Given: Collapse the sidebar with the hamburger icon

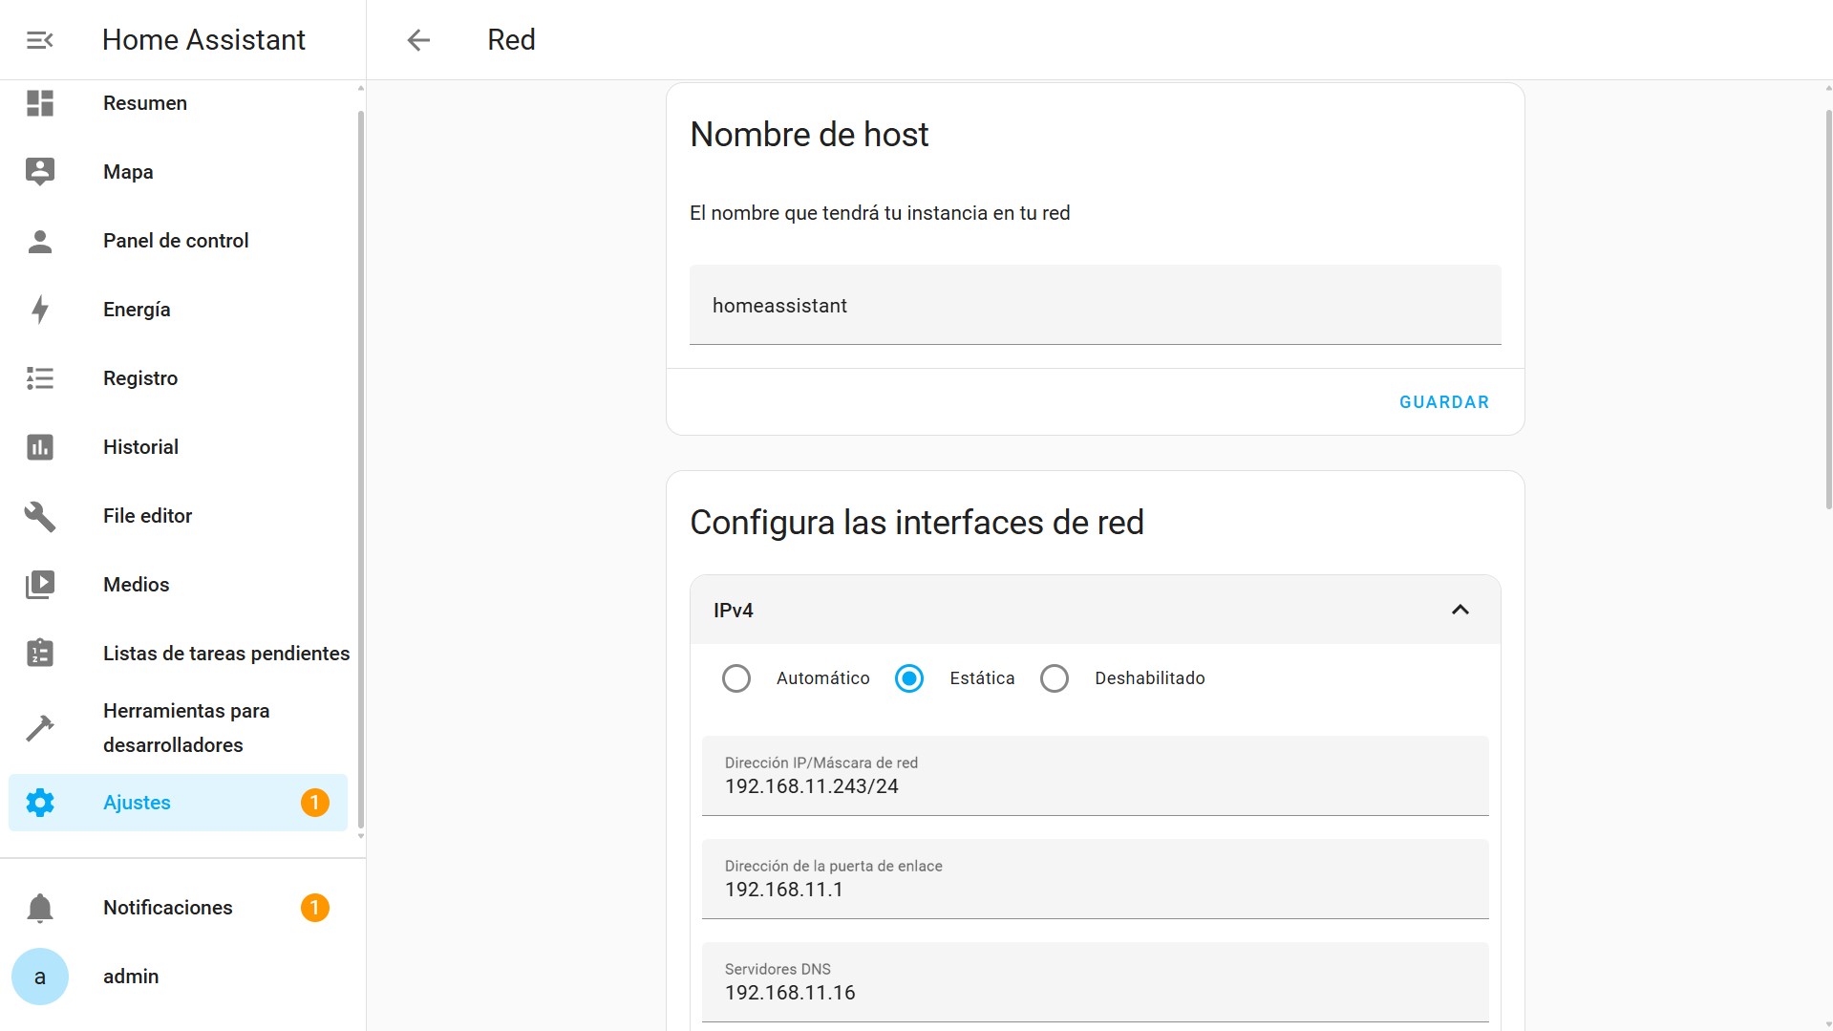Looking at the screenshot, I should point(39,39).
